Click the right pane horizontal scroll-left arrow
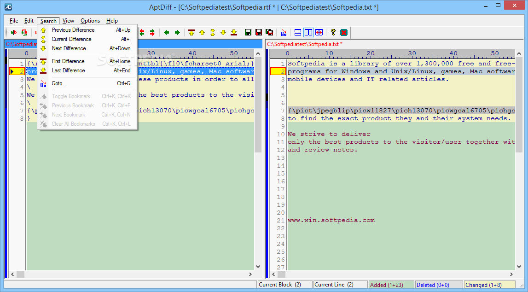The image size is (528, 292). (x=274, y=274)
